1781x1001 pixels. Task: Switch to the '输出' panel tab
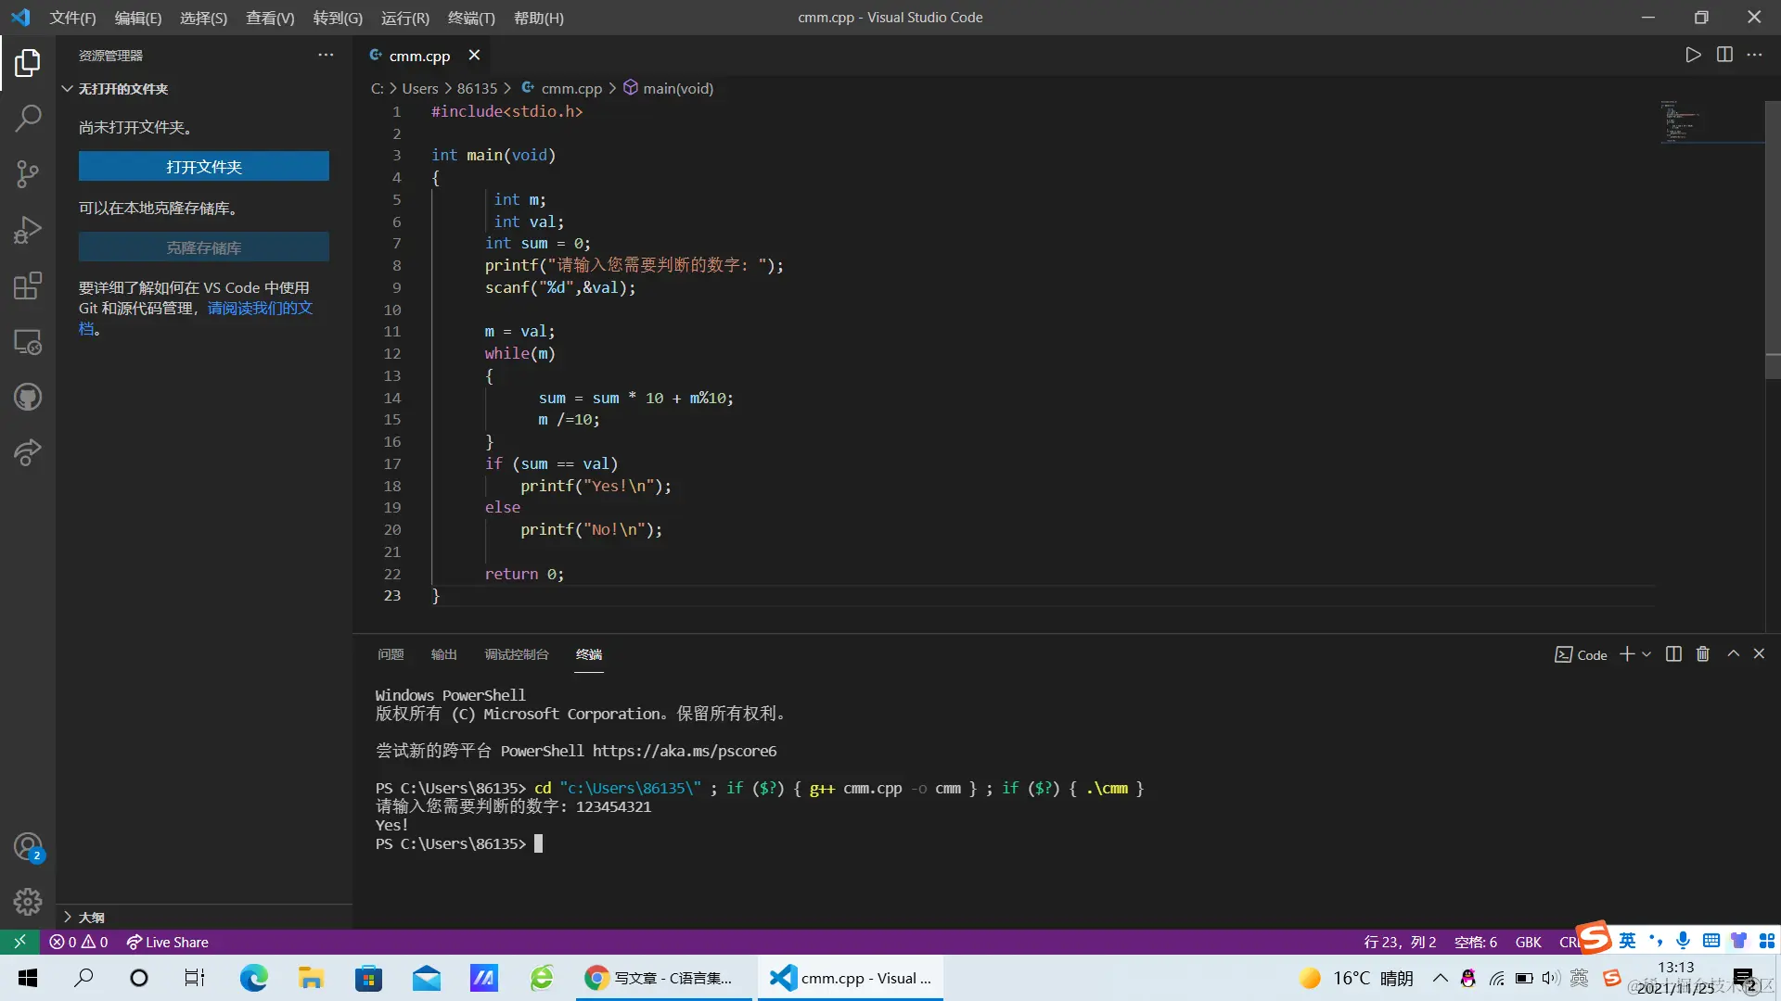[443, 654]
